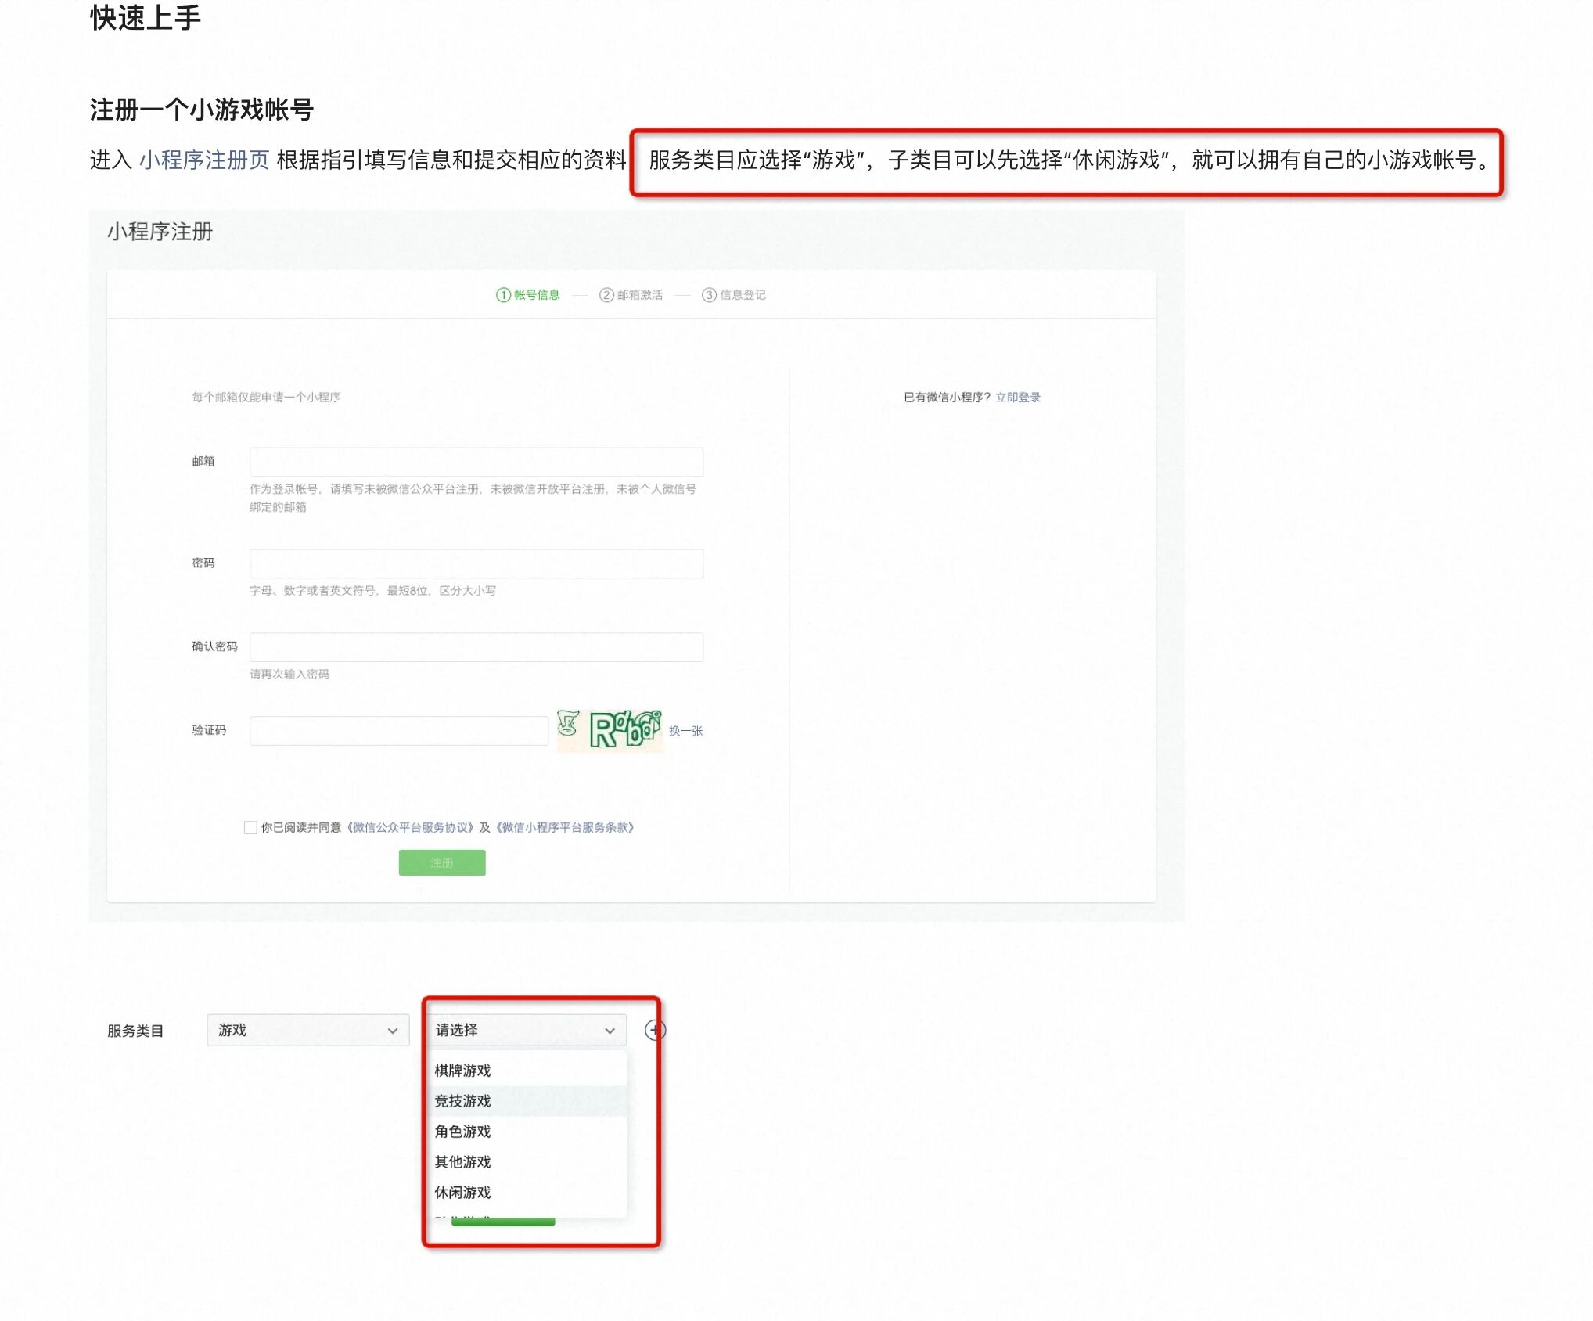1593x1321 pixels.
Task: Click the 邮箱 input field
Action: click(x=476, y=462)
